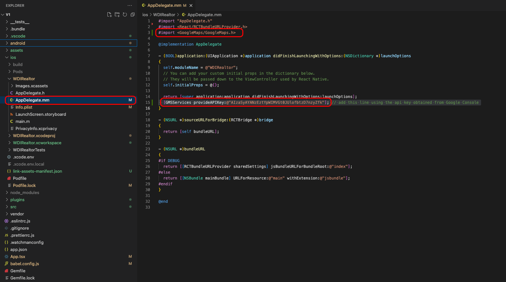Screen dimensions: 506x282
Task: Click the ESLint icon beside .eslintrc.js
Action: [6, 221]
